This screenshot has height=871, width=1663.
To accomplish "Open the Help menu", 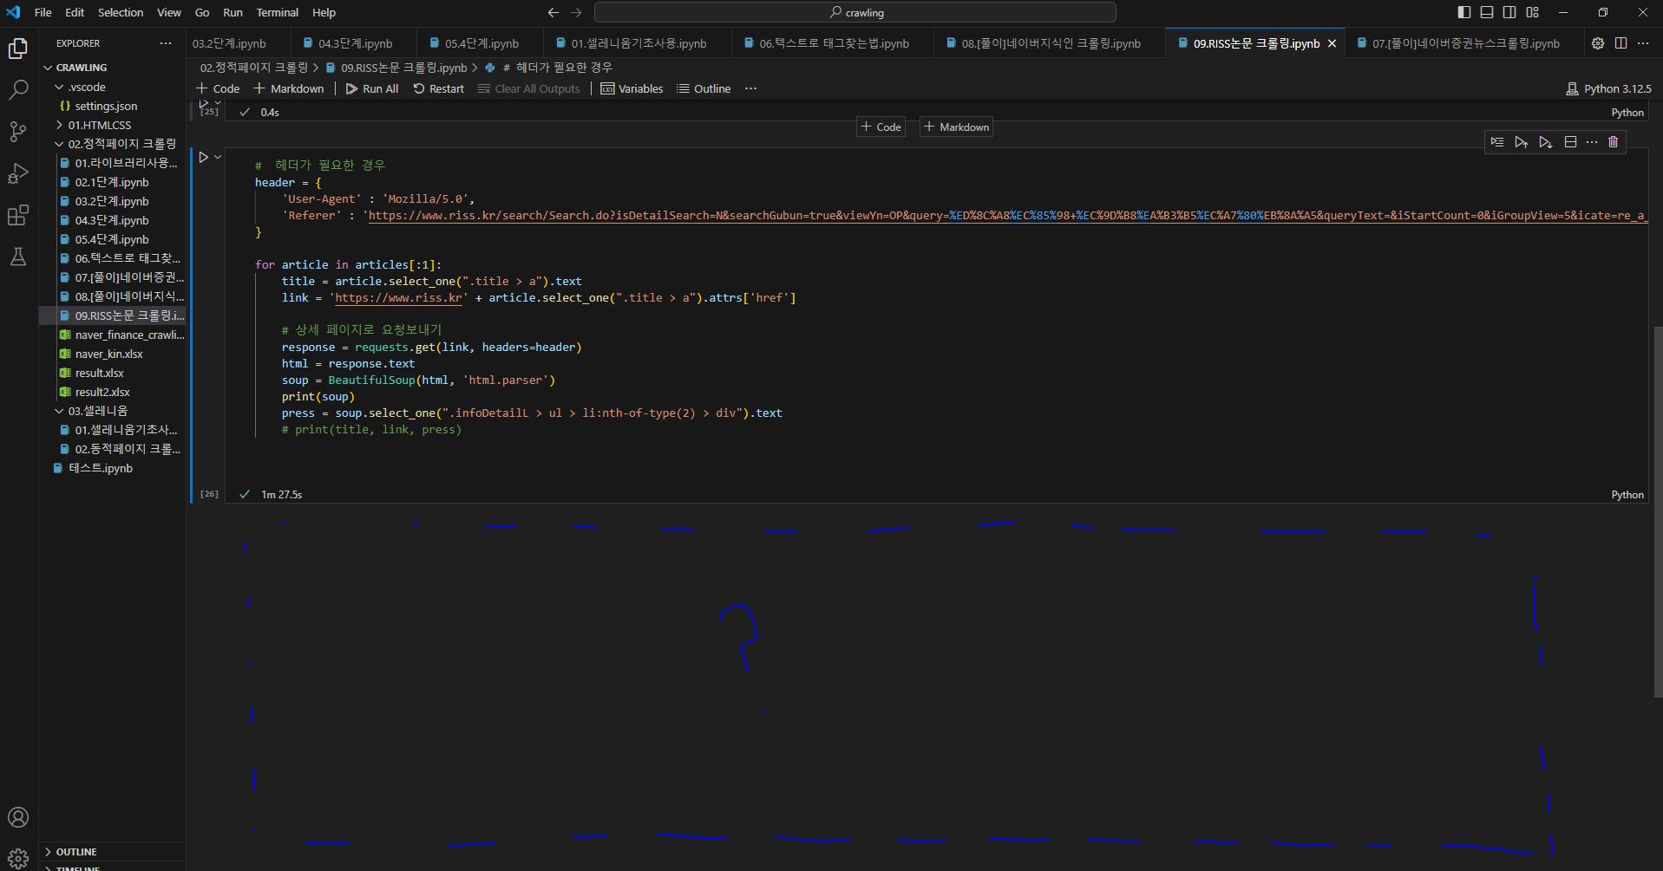I will pyautogui.click(x=324, y=12).
